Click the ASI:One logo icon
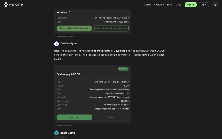This screenshot has height=139, width=222. click(6, 5)
